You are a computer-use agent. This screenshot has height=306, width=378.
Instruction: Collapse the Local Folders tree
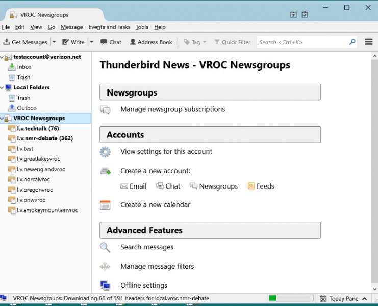pyautogui.click(x=2, y=87)
